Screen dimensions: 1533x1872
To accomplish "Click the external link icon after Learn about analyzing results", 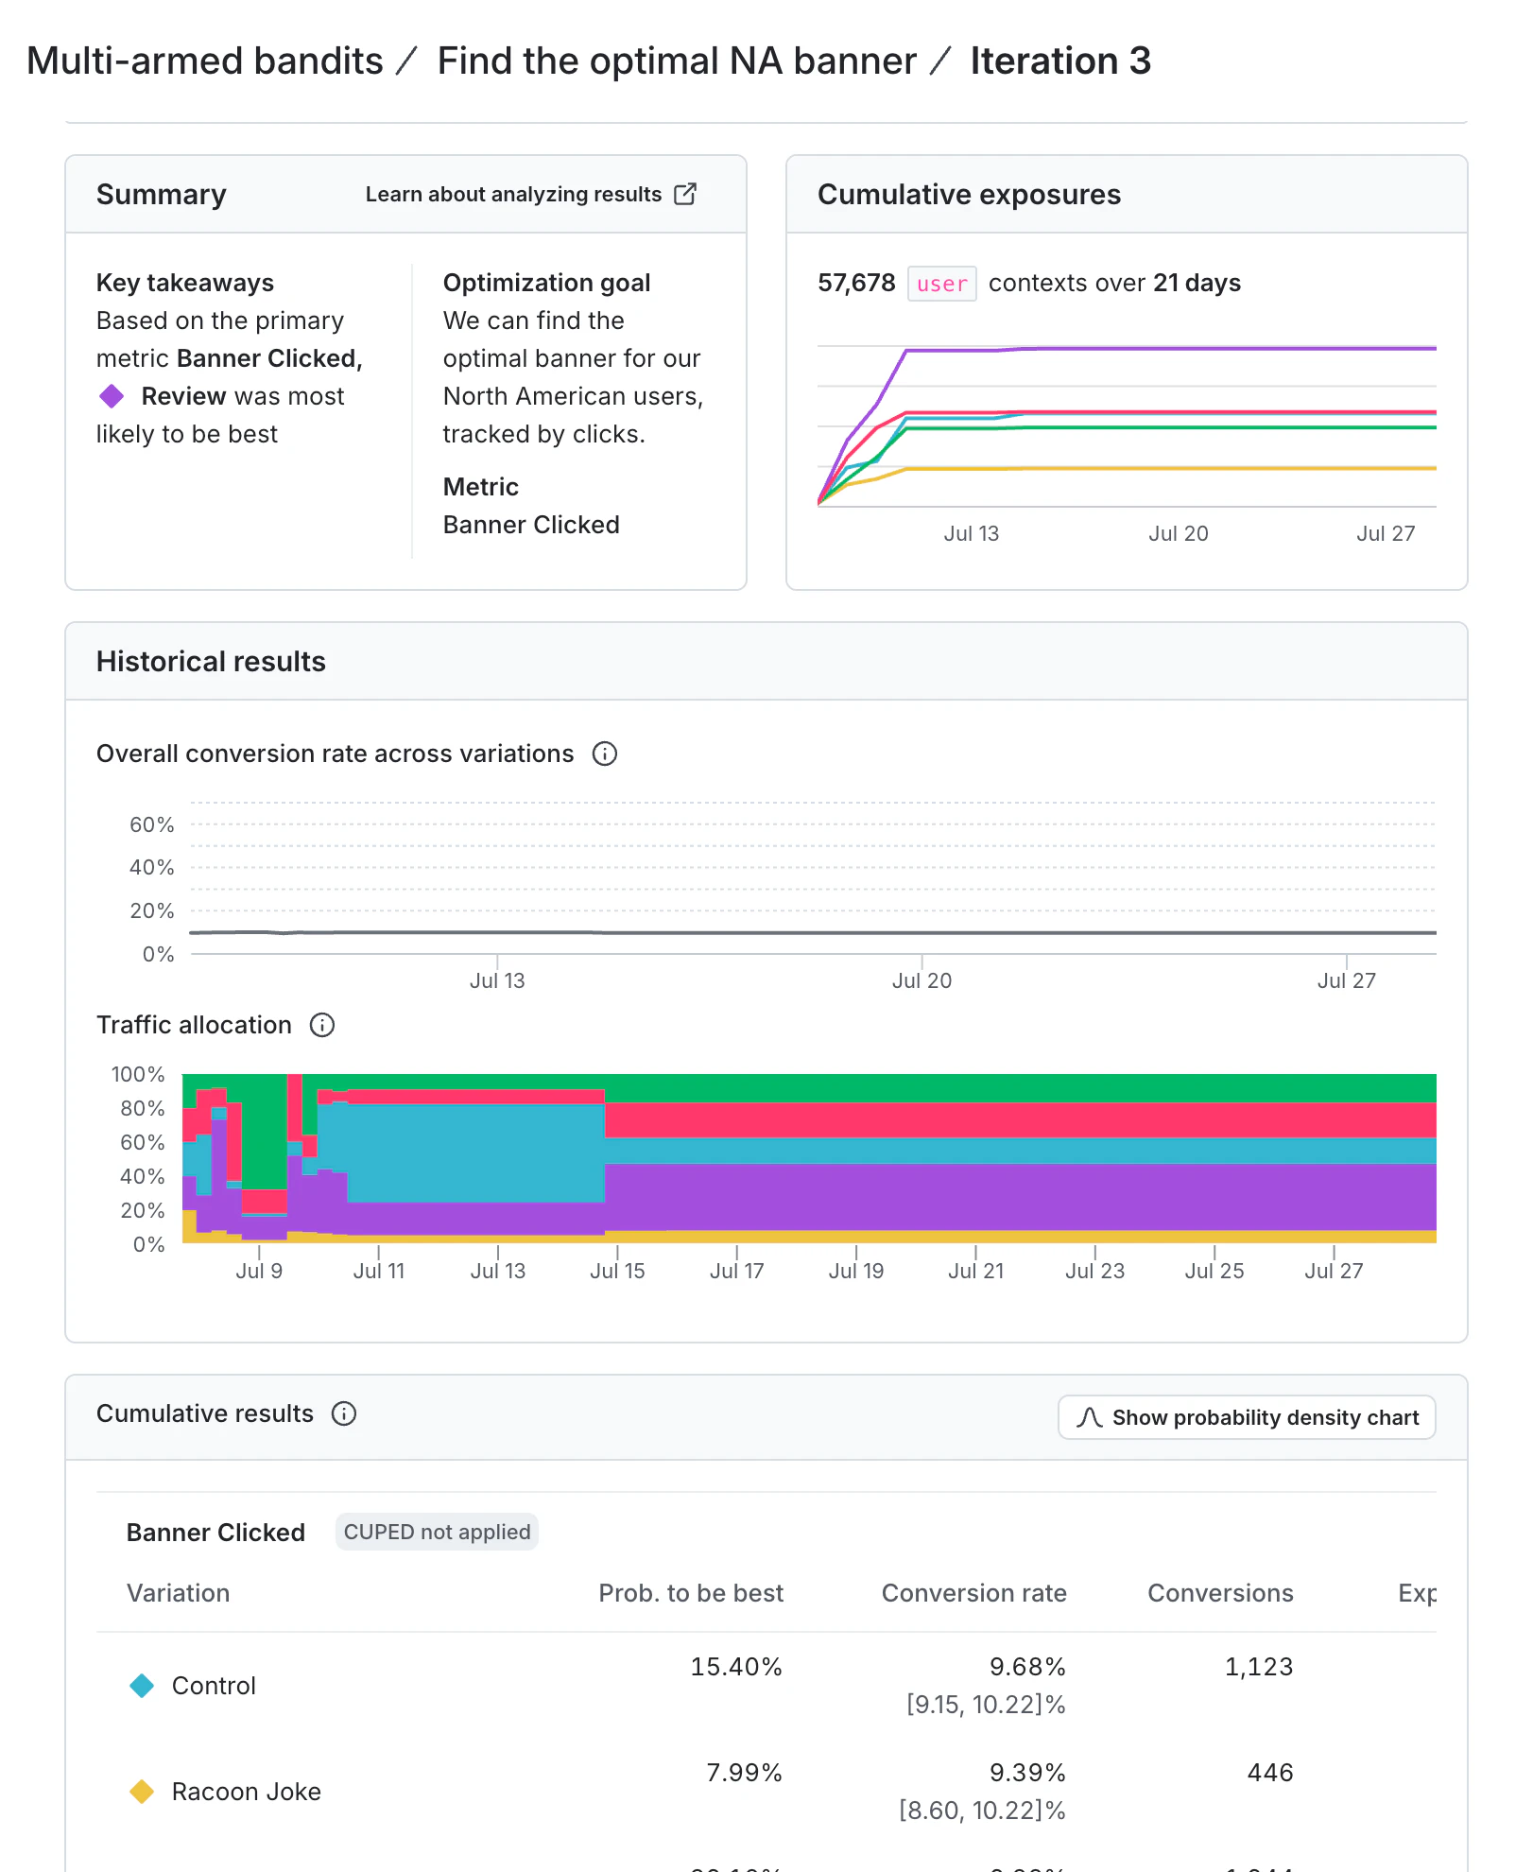I will click(685, 193).
